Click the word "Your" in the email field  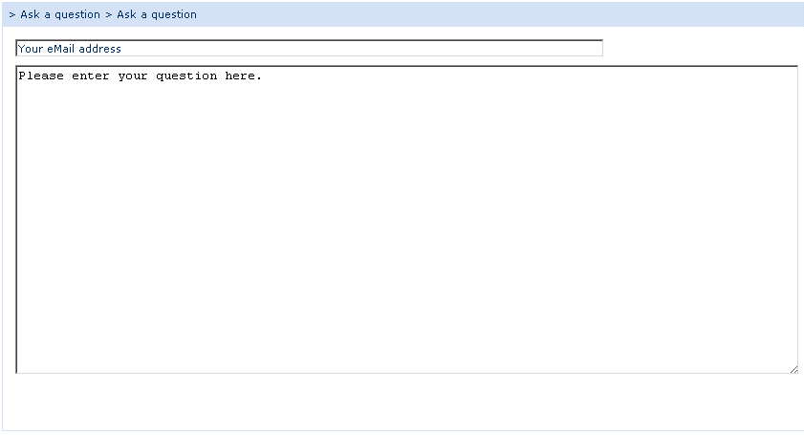[x=31, y=49]
